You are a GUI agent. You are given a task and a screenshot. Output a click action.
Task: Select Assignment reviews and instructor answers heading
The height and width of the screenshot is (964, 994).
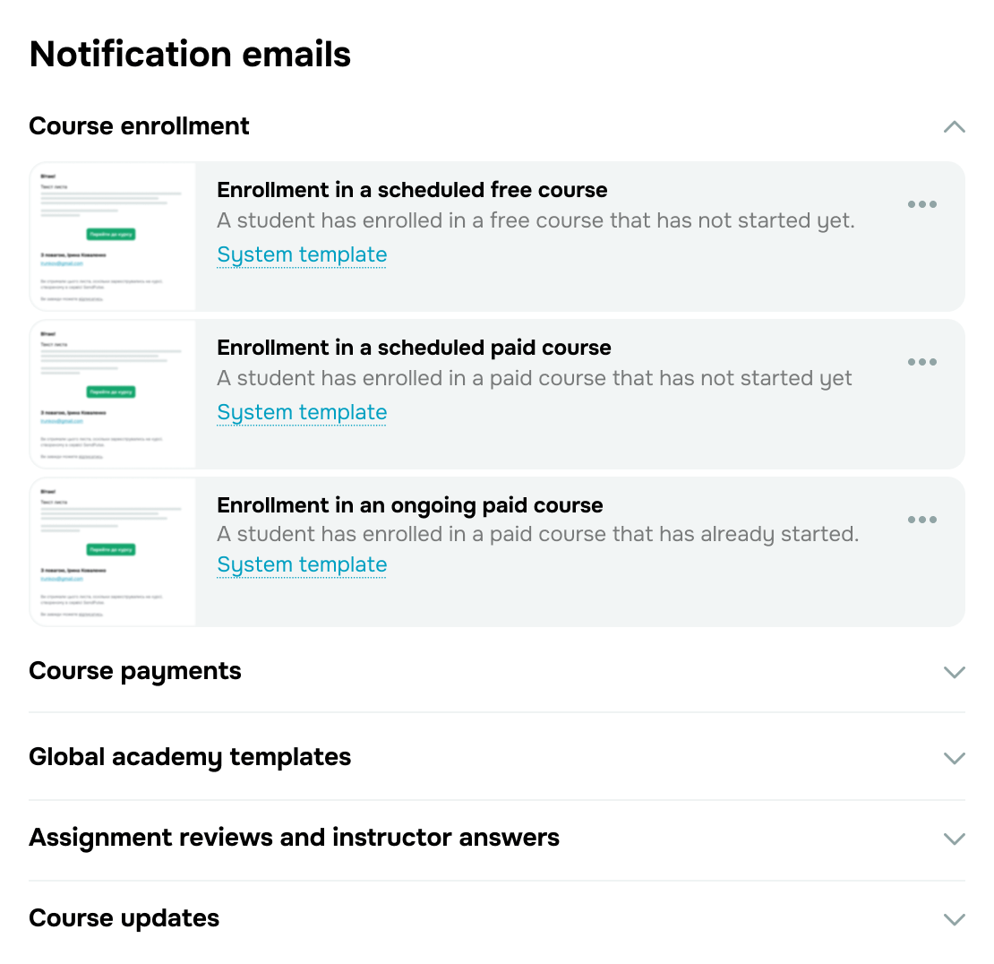click(x=294, y=838)
